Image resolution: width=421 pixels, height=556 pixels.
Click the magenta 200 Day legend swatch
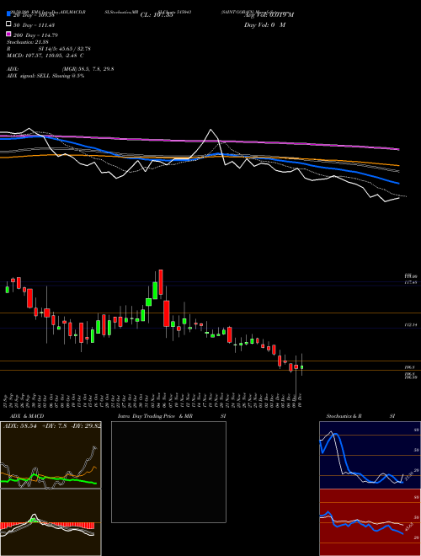pos(8,34)
